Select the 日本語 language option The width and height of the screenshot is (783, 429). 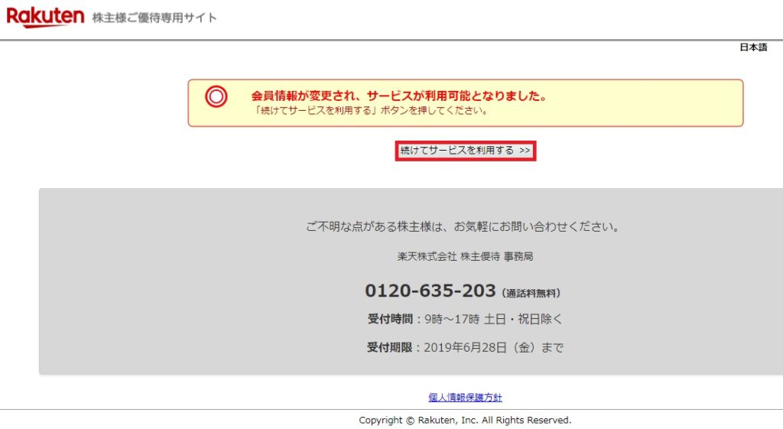pyautogui.click(x=753, y=47)
